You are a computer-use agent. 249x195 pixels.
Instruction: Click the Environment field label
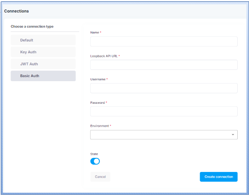99,126
